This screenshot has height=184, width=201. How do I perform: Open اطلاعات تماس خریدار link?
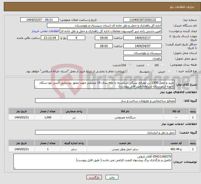click(x=45, y=31)
